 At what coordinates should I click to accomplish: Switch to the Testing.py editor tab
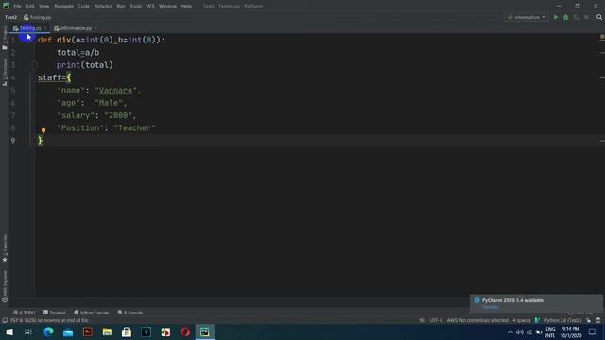28,28
